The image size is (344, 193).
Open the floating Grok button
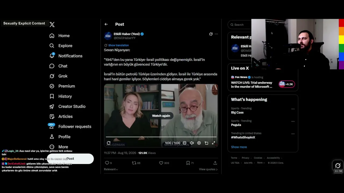pyautogui.click(x=338, y=166)
